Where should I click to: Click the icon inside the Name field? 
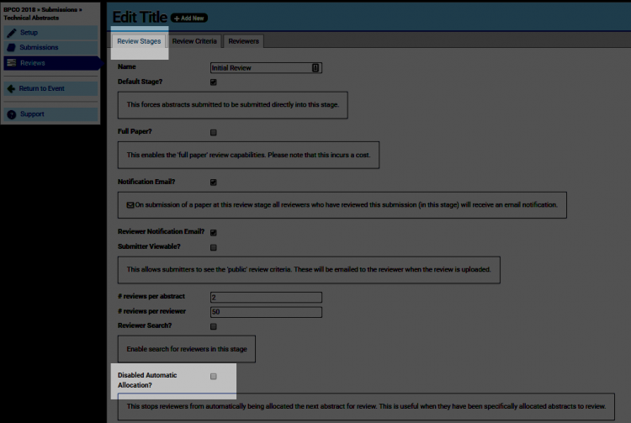tap(315, 68)
